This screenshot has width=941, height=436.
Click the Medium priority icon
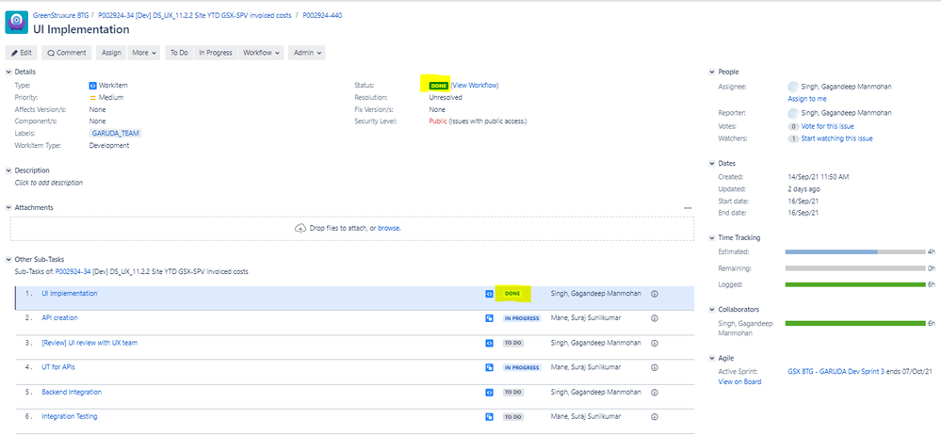(93, 97)
